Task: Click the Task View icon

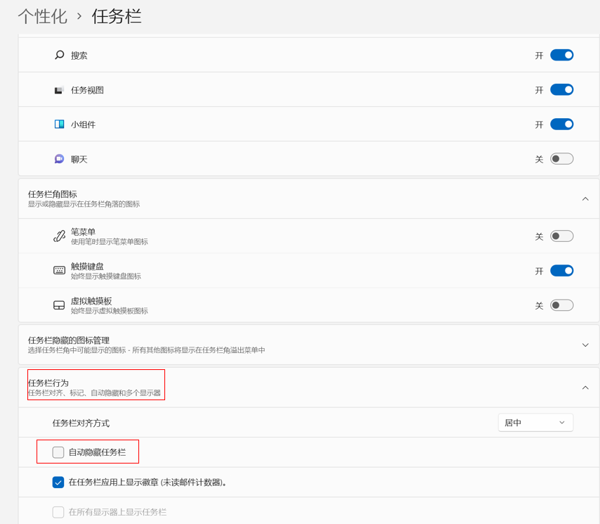Action: tap(59, 90)
